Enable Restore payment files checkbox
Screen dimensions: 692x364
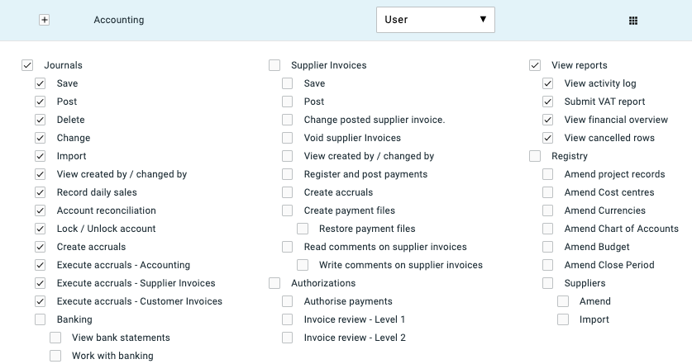303,229
